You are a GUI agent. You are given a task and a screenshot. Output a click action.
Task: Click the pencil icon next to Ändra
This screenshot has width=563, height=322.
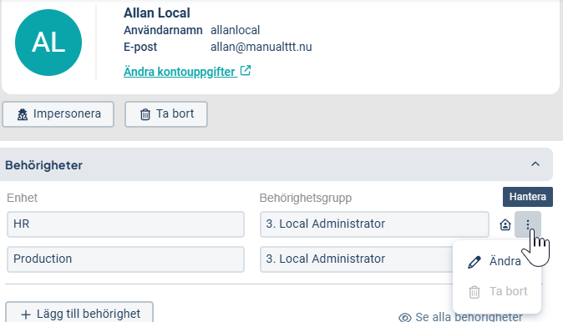(x=474, y=262)
